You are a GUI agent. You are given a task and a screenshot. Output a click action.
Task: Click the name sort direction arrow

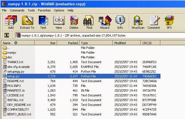(16, 43)
